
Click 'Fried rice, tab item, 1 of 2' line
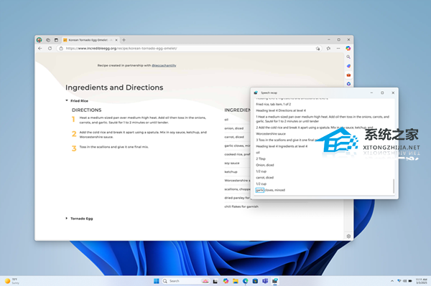pos(273,104)
